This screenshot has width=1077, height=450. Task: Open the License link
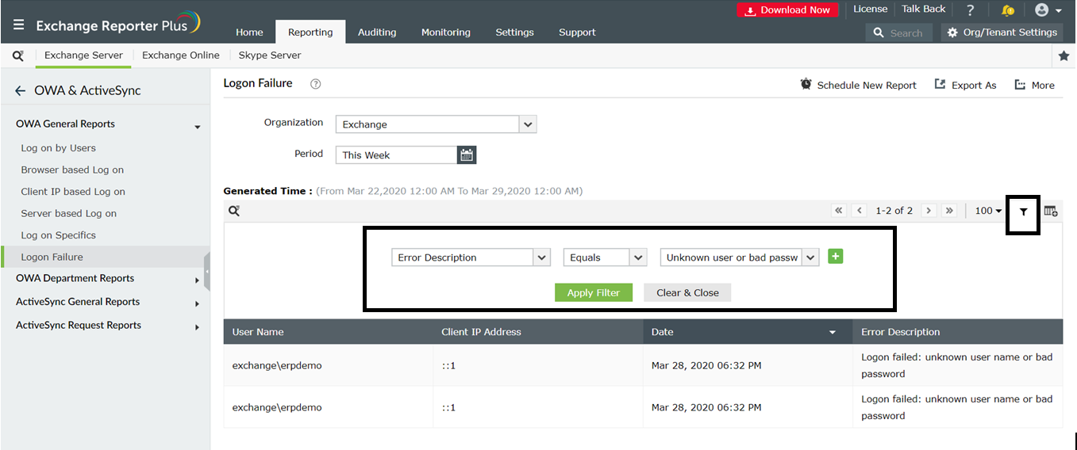point(870,10)
